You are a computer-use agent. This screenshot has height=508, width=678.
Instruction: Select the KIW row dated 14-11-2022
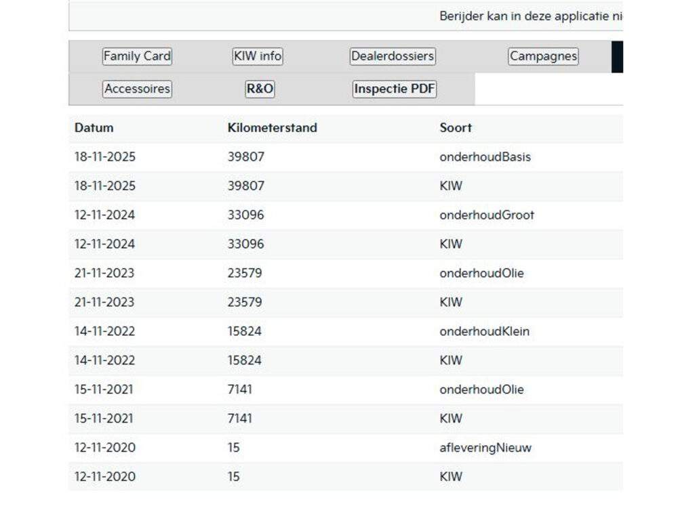[x=346, y=360]
